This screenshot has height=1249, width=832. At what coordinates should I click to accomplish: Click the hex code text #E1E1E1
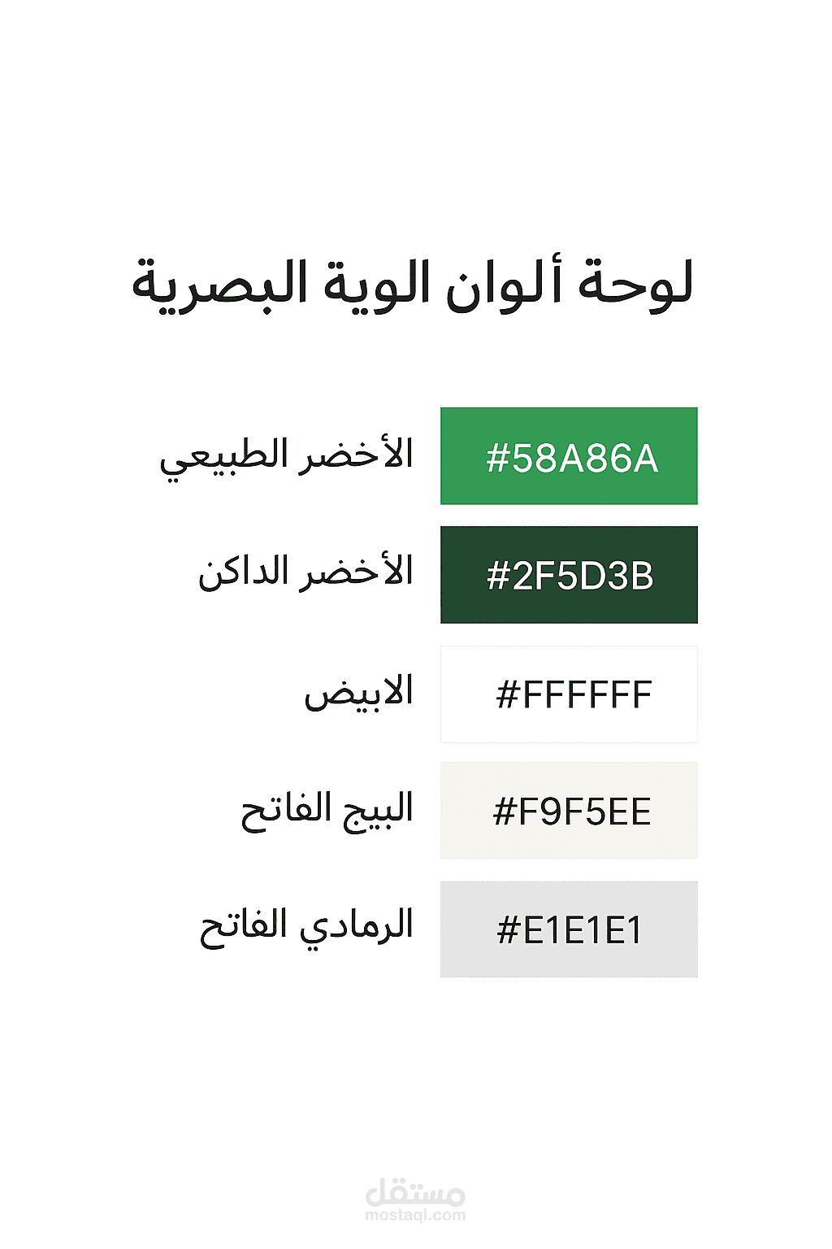click(570, 929)
